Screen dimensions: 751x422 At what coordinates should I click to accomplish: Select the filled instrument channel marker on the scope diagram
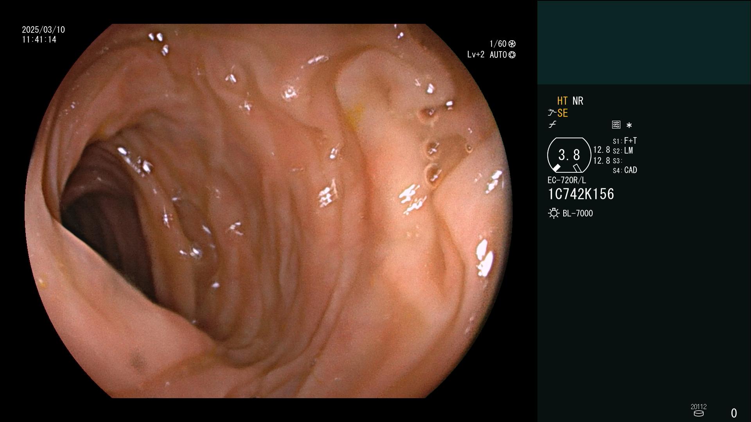[556, 168]
